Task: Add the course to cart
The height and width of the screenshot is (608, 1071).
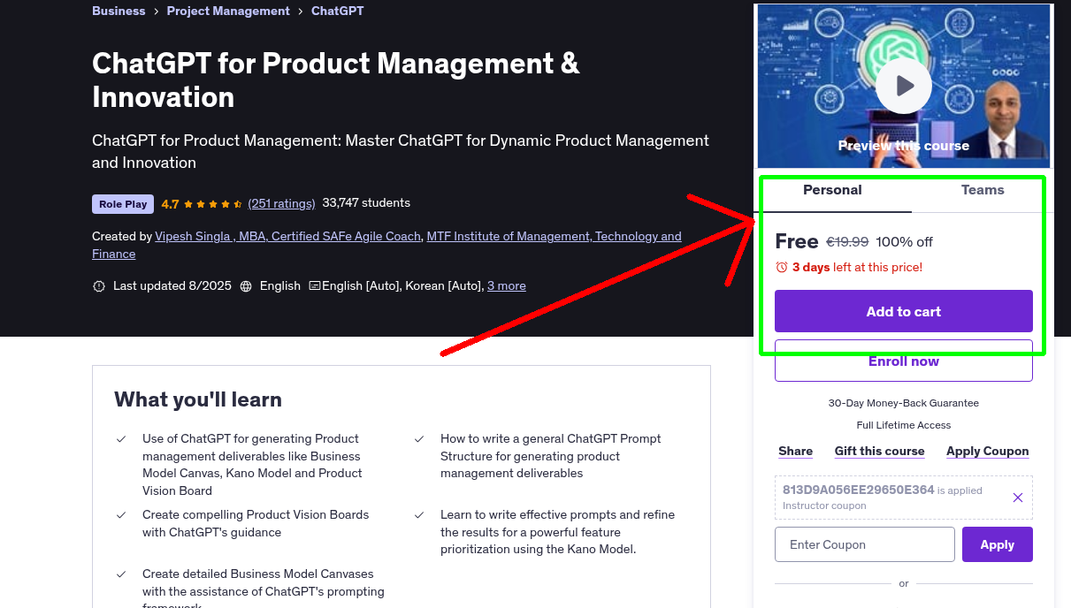Action: point(904,311)
